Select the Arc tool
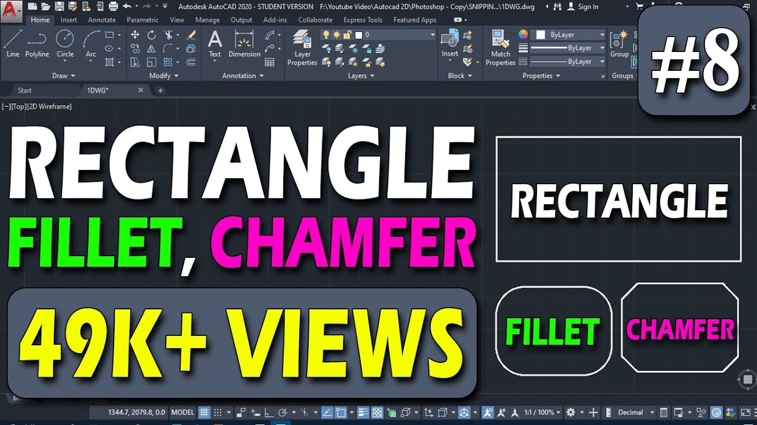 90,44
